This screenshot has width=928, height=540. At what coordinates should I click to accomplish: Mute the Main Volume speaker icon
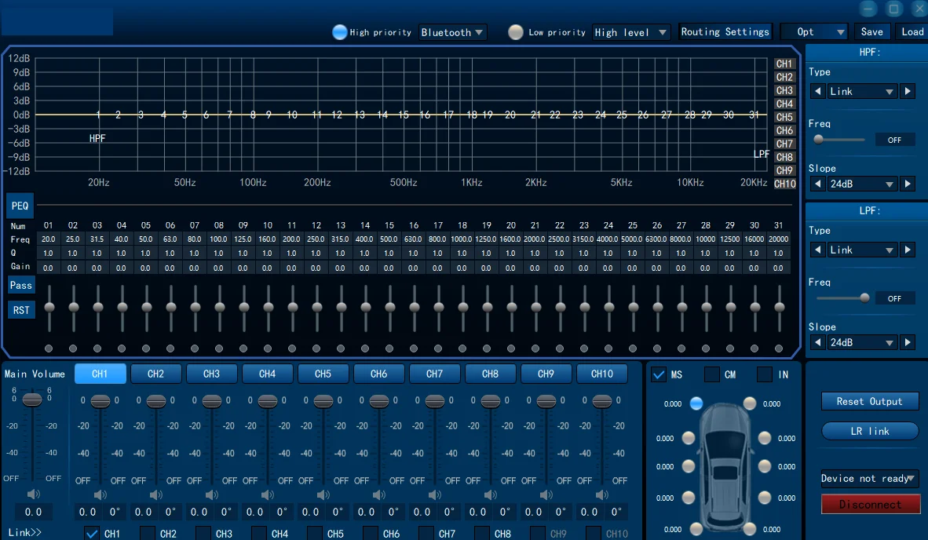pos(33,494)
